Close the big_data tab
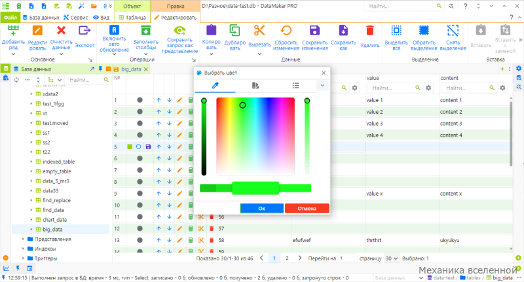524x282 pixels. tap(145, 69)
